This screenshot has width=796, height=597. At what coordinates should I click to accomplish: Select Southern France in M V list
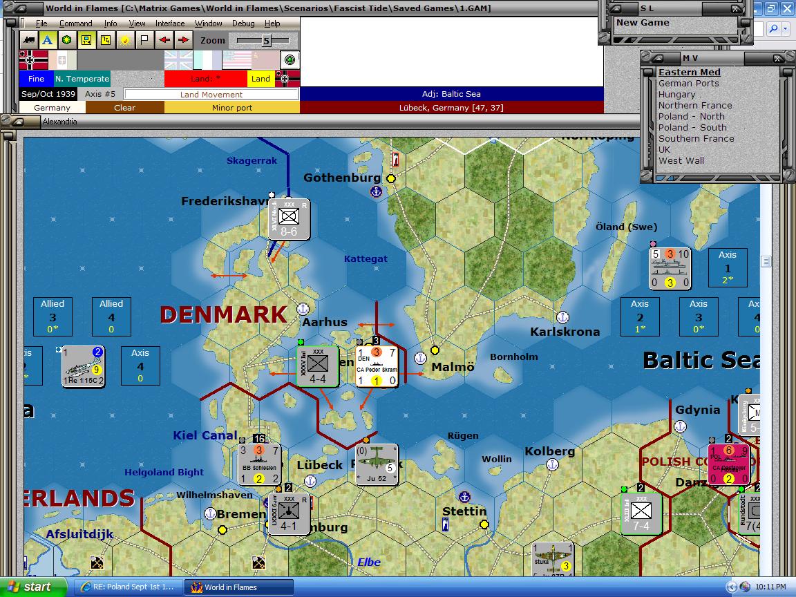pyautogui.click(x=696, y=139)
